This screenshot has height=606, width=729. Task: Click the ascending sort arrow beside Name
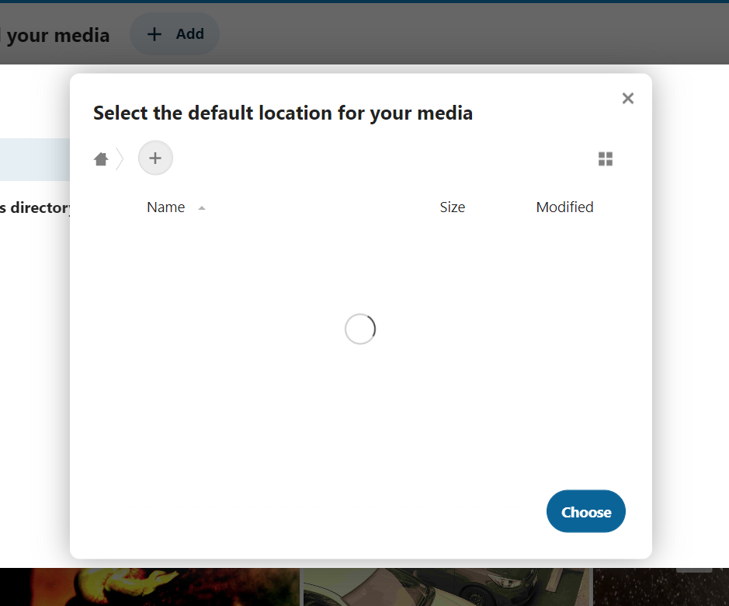[x=202, y=208]
